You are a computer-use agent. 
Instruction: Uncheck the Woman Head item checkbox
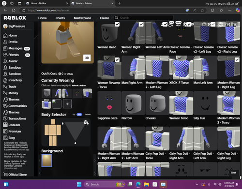[x=117, y=24]
